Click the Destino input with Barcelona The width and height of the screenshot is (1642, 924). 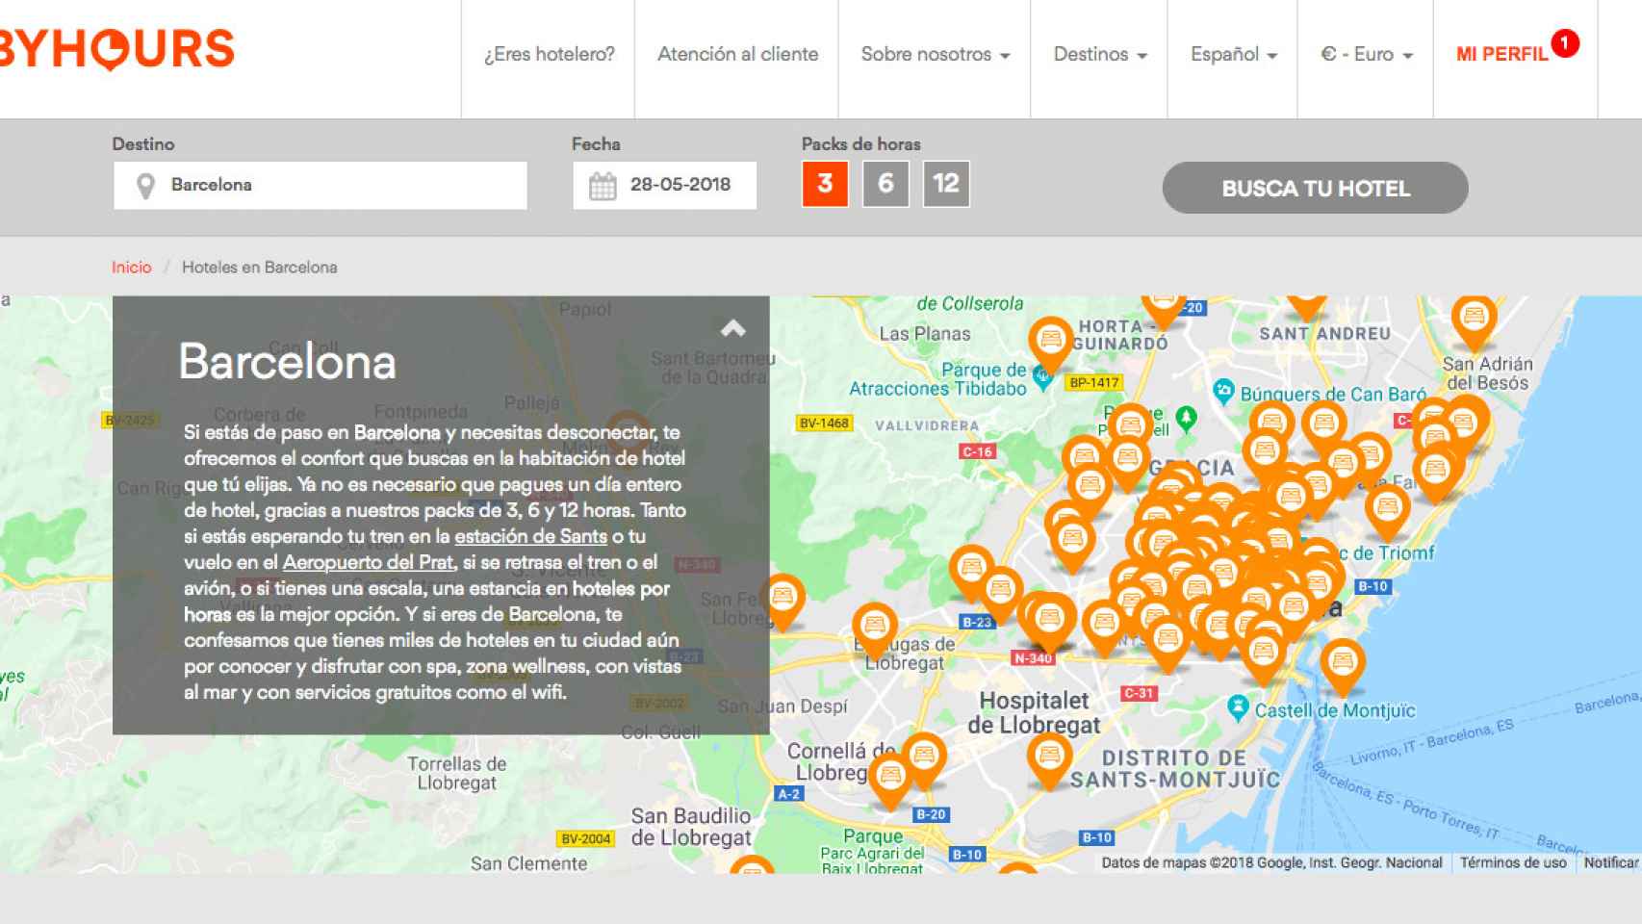321,185
